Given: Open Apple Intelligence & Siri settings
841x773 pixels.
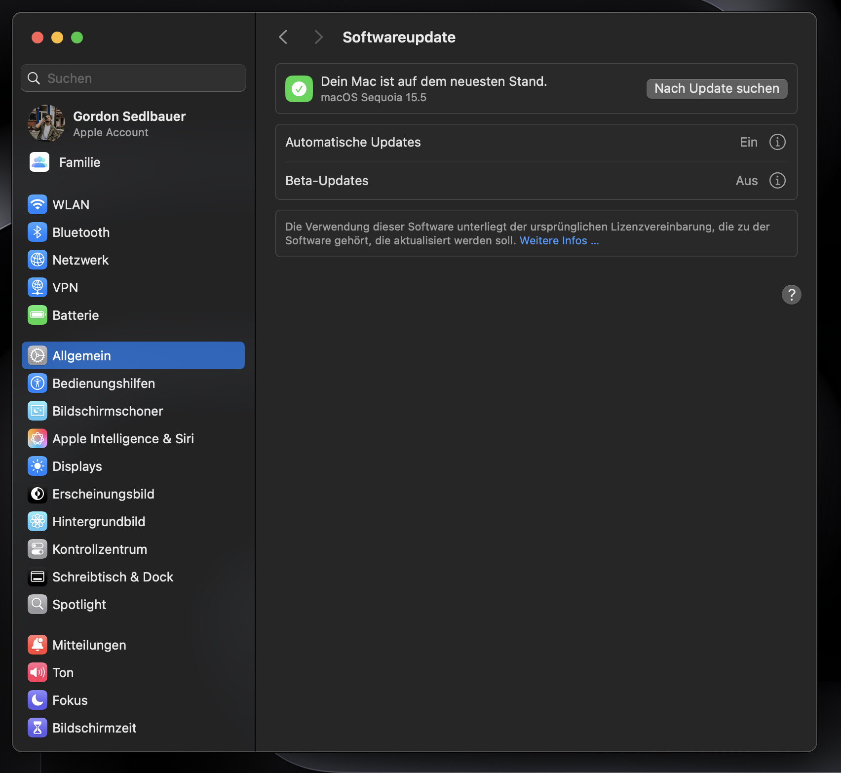Looking at the screenshot, I should 123,438.
